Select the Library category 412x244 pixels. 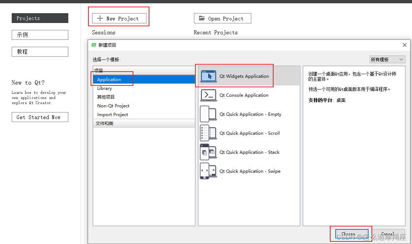[144, 88]
